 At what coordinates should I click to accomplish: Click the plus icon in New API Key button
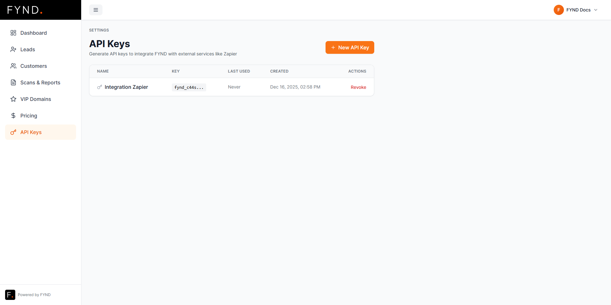tap(333, 47)
